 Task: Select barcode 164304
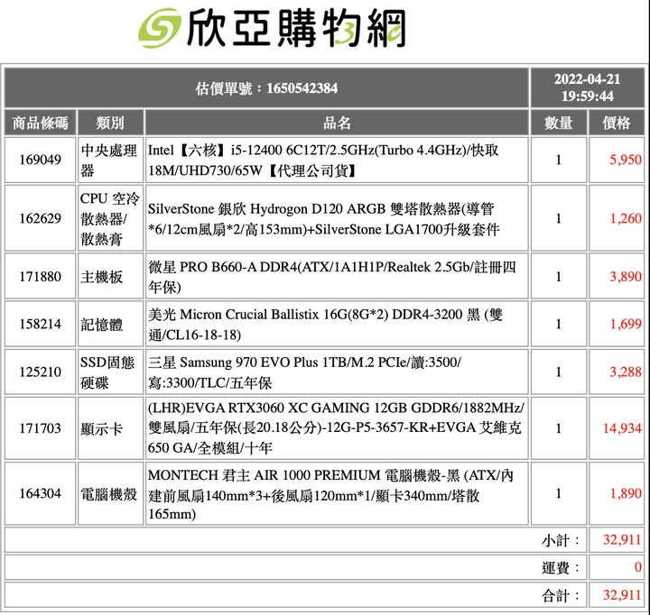click(x=41, y=493)
